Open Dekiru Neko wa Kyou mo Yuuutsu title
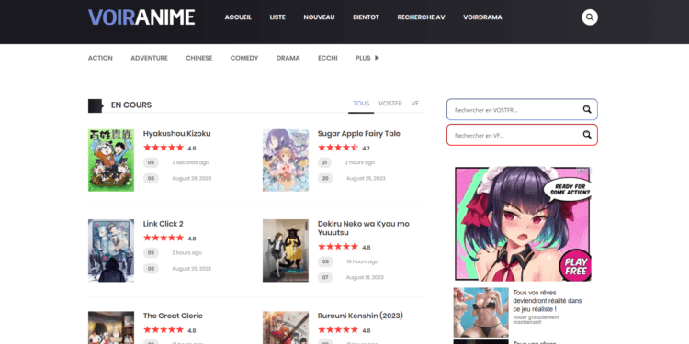Viewport: 689px width, 344px height. (x=364, y=228)
